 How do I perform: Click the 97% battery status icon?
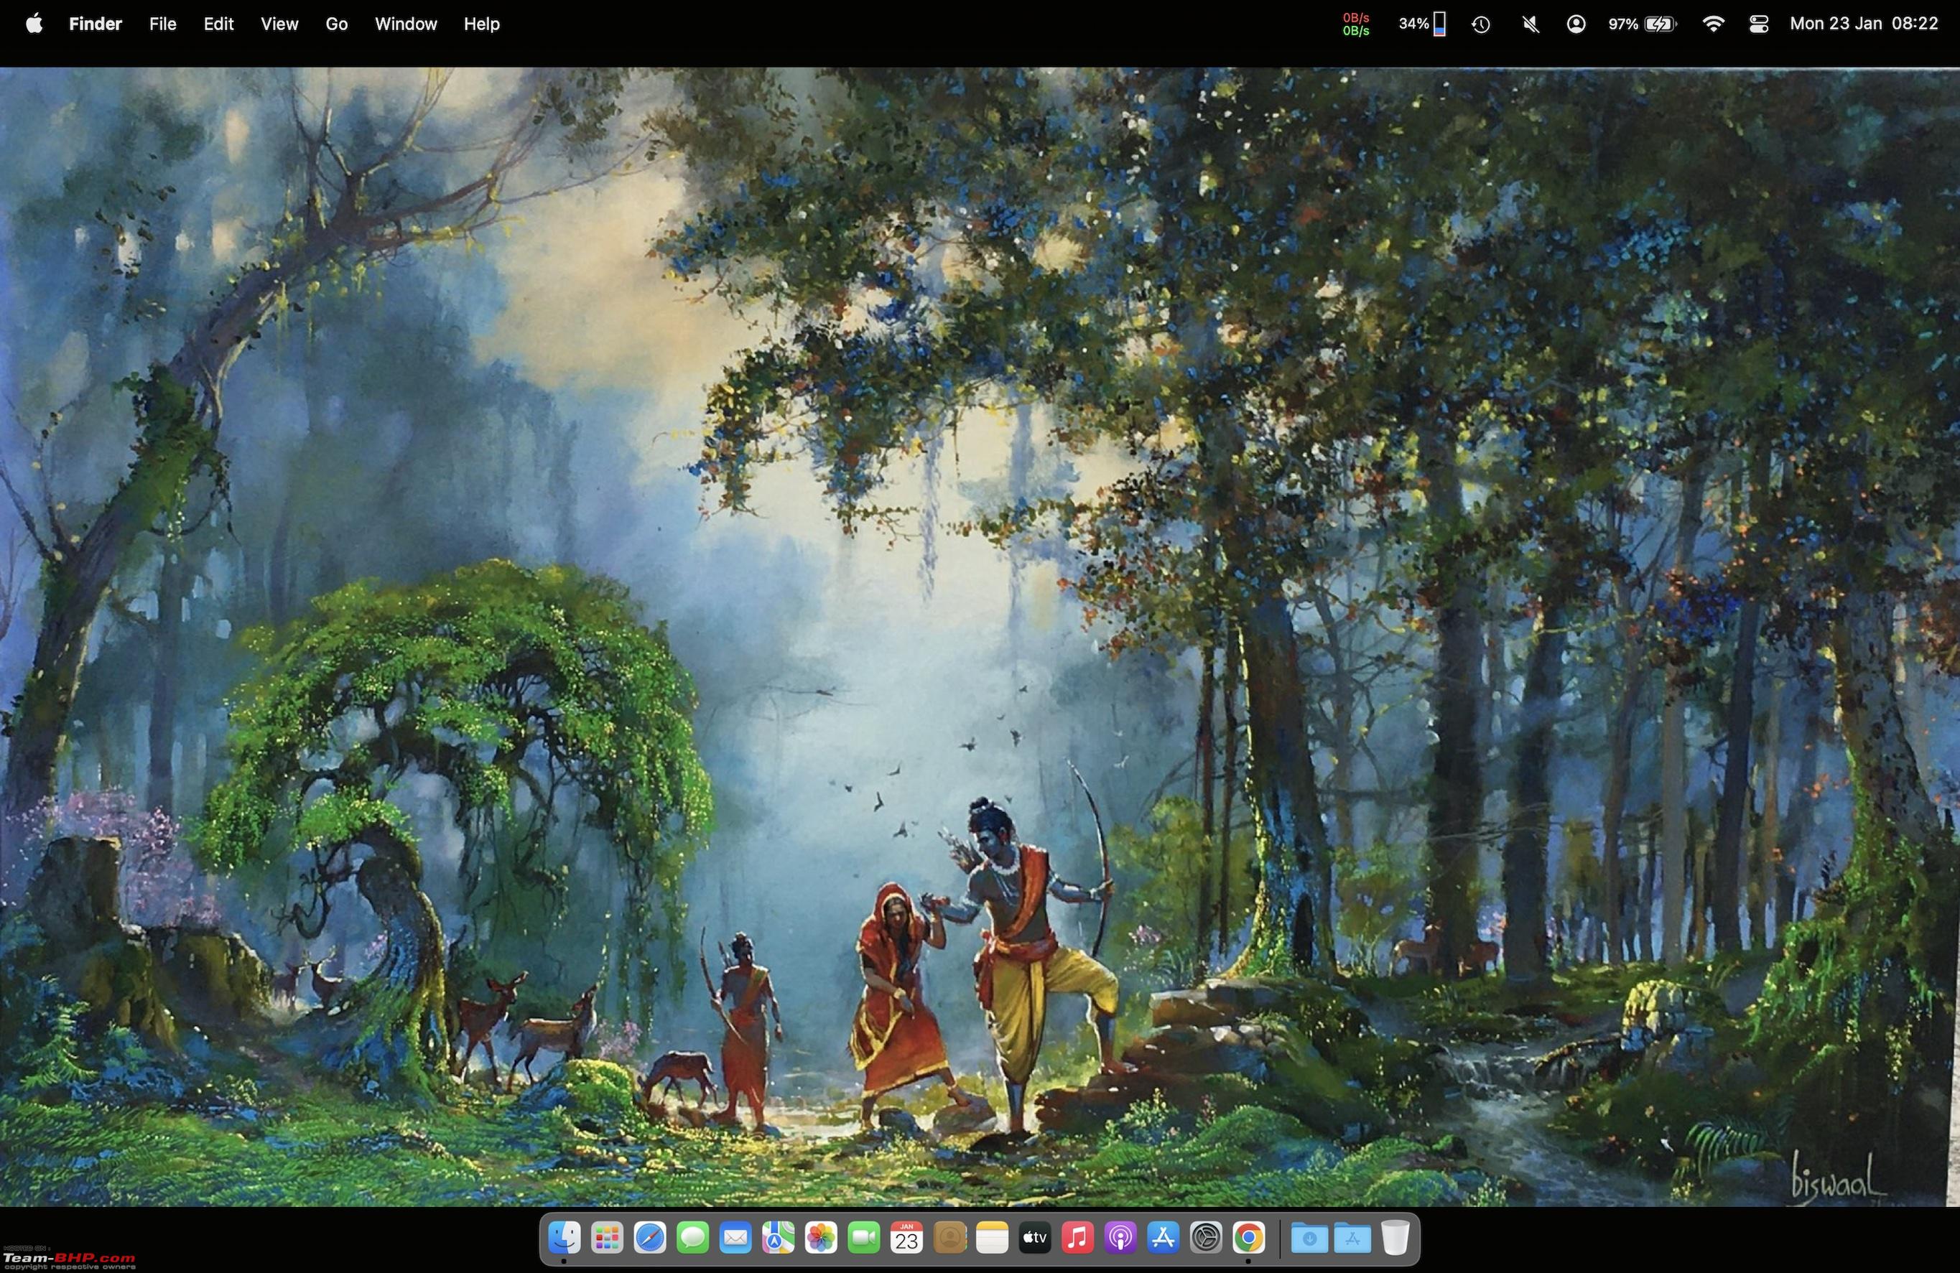tap(1642, 24)
